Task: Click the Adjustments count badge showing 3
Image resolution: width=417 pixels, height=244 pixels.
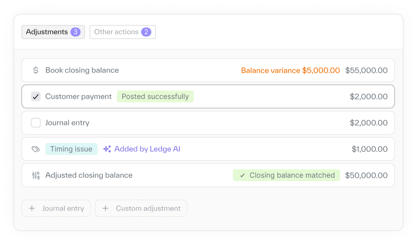Action: point(76,32)
